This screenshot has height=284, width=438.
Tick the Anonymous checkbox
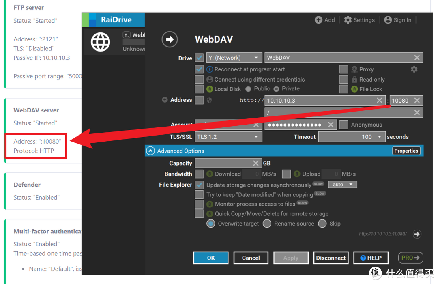coord(344,125)
